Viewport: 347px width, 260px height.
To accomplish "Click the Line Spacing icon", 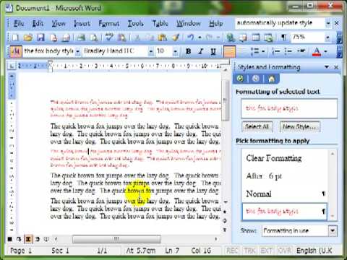I will [254, 51].
